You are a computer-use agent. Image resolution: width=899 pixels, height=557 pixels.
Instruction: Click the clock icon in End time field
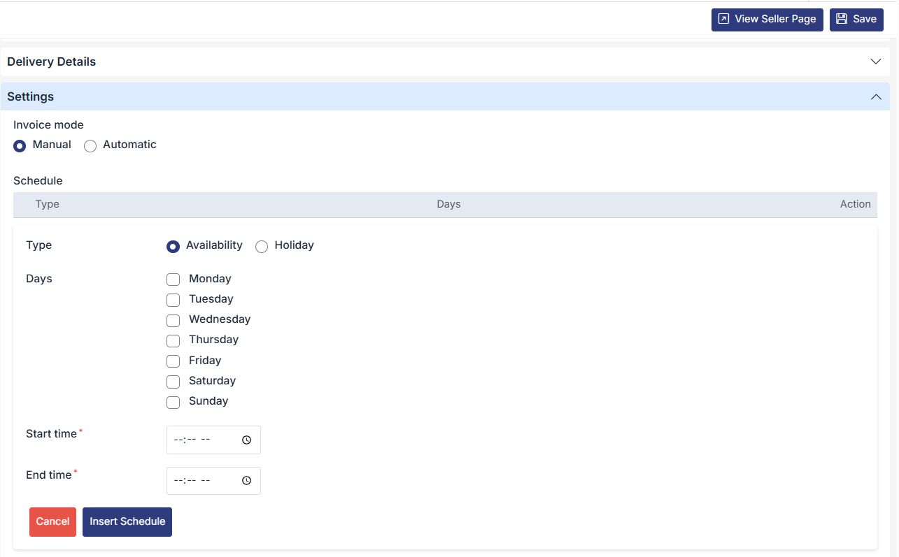[x=246, y=481]
